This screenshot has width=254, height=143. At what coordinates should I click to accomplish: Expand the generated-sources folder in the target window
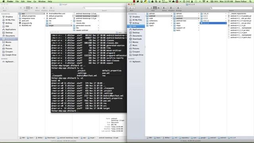pyautogui.click(x=98, y=25)
